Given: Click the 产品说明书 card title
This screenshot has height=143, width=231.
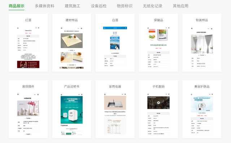Looking at the screenshot, I should (71, 87).
